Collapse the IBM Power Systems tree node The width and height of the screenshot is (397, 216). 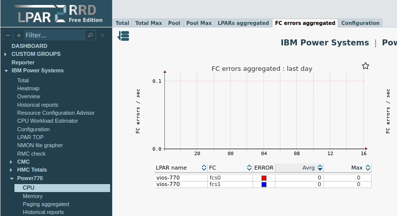(x=6, y=71)
